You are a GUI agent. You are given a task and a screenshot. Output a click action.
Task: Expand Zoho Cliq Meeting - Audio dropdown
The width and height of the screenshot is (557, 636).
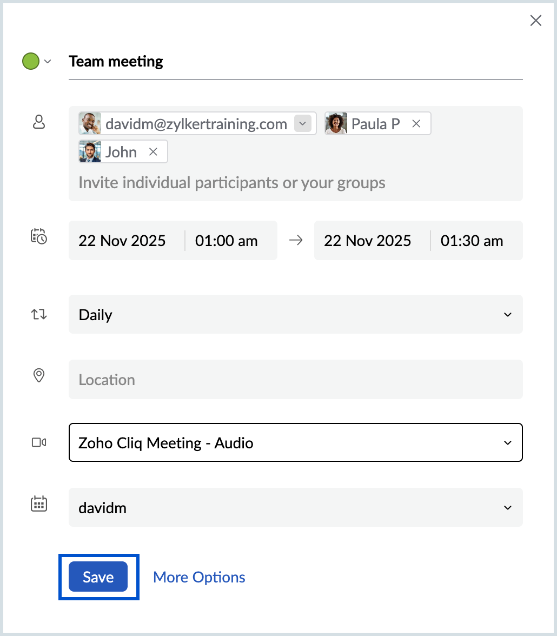(507, 443)
